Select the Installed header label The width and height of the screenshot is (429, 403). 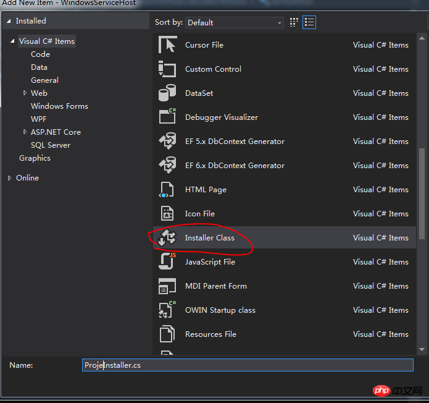[31, 21]
